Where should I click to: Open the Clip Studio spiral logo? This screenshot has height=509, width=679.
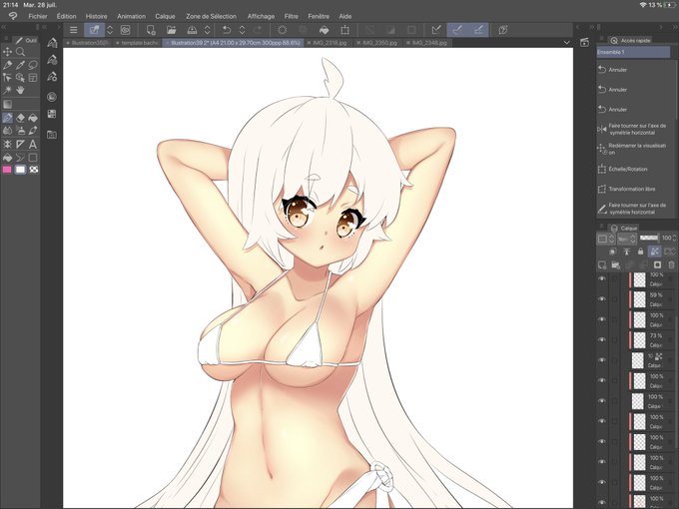click(x=13, y=16)
